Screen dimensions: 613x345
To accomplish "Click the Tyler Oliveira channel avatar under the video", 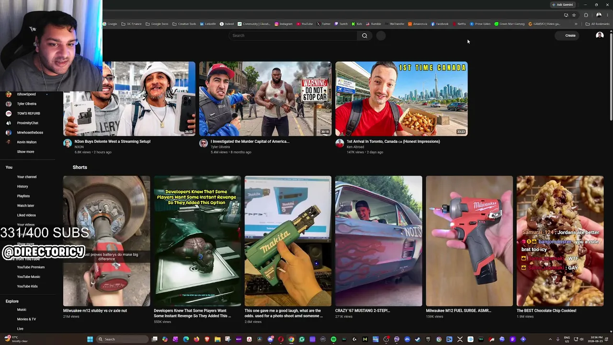I will click(204, 143).
